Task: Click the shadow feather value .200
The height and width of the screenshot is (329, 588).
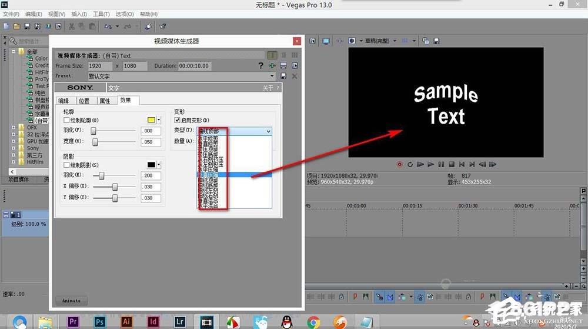Action: [x=151, y=175]
